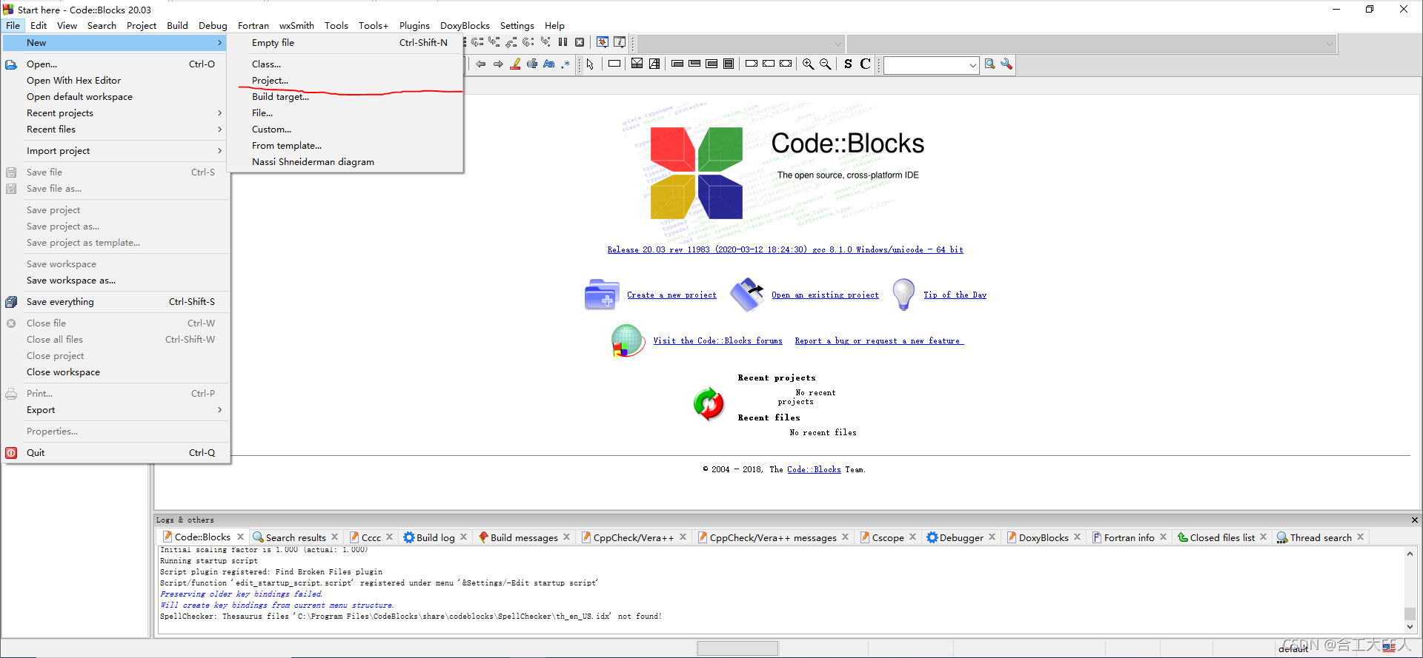
Task: Select the plain rectangle instruction tool
Action: (x=614, y=64)
